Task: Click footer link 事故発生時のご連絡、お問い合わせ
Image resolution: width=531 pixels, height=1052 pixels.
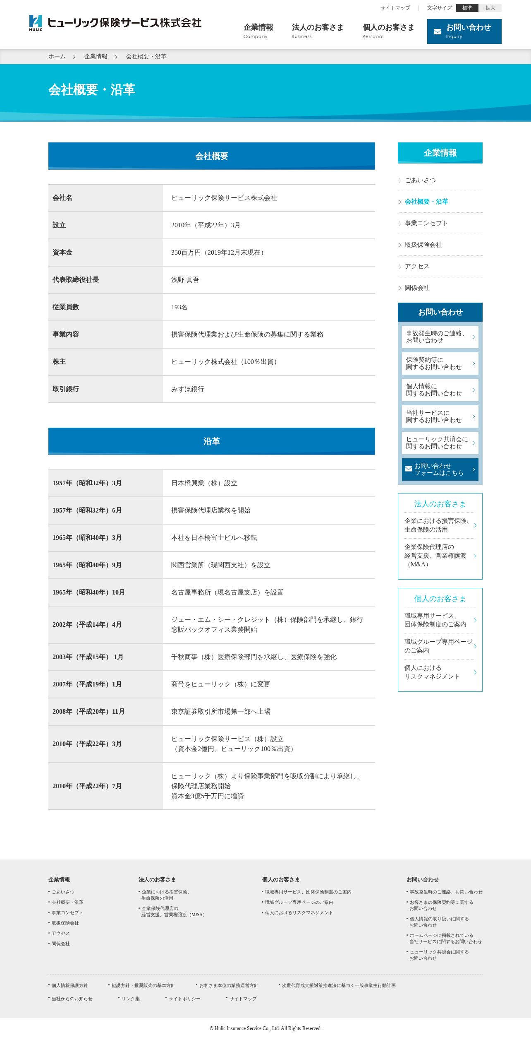Action: point(446,892)
